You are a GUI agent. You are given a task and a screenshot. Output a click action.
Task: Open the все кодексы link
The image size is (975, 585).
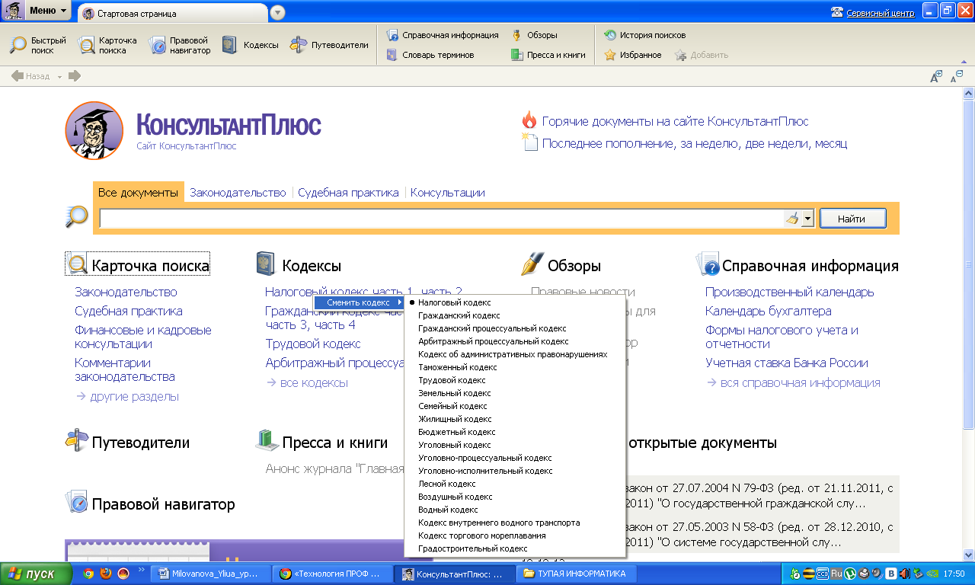(x=314, y=382)
